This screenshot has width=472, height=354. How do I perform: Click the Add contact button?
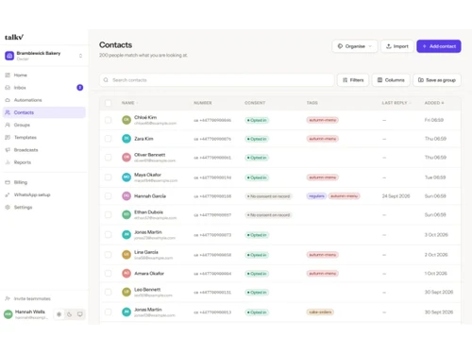point(439,46)
